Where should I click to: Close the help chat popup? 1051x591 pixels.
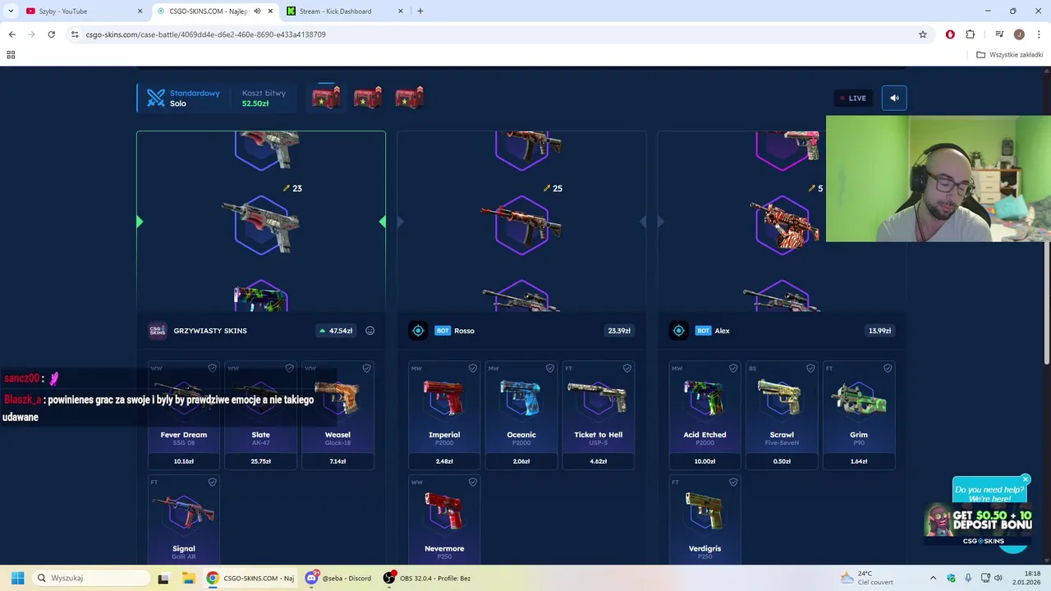pyautogui.click(x=1026, y=479)
